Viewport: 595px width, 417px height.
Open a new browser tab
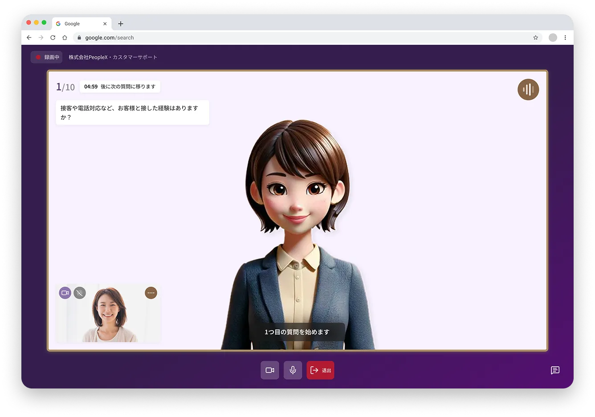coord(121,24)
